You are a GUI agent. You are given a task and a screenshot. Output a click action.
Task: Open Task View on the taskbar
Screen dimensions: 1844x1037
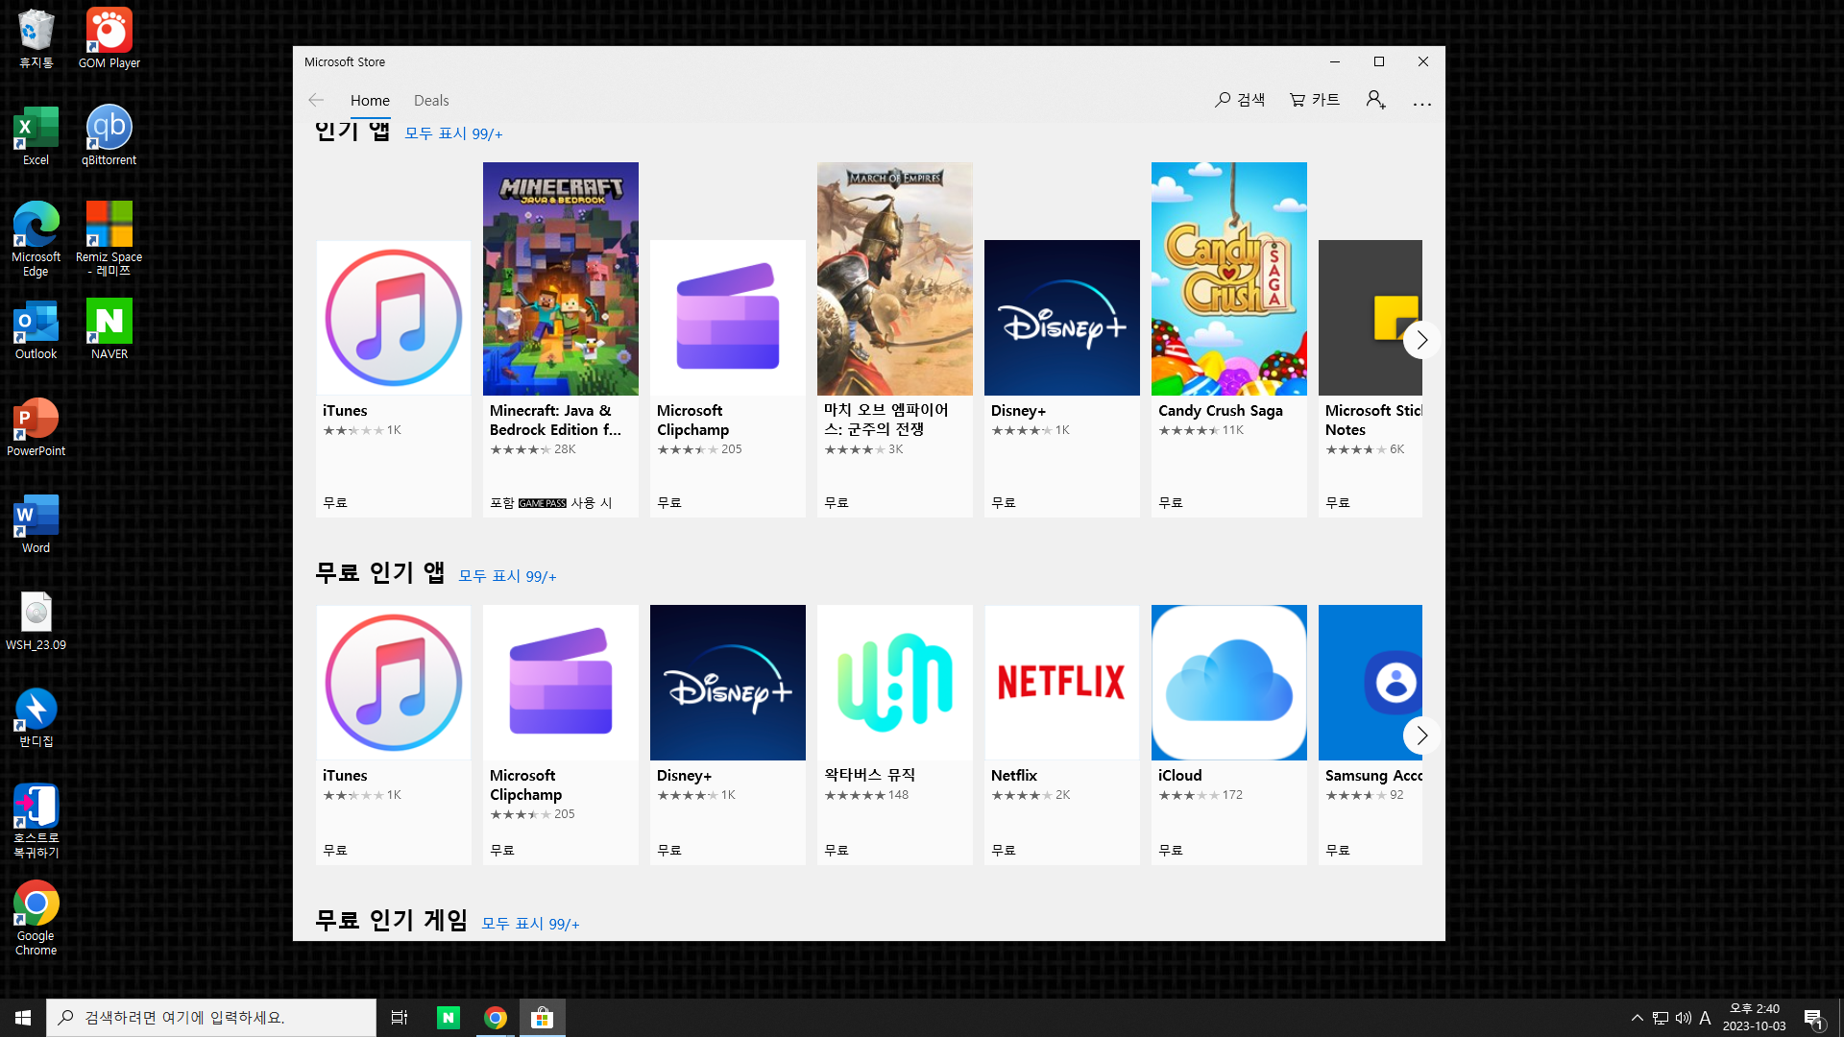[x=400, y=1018]
